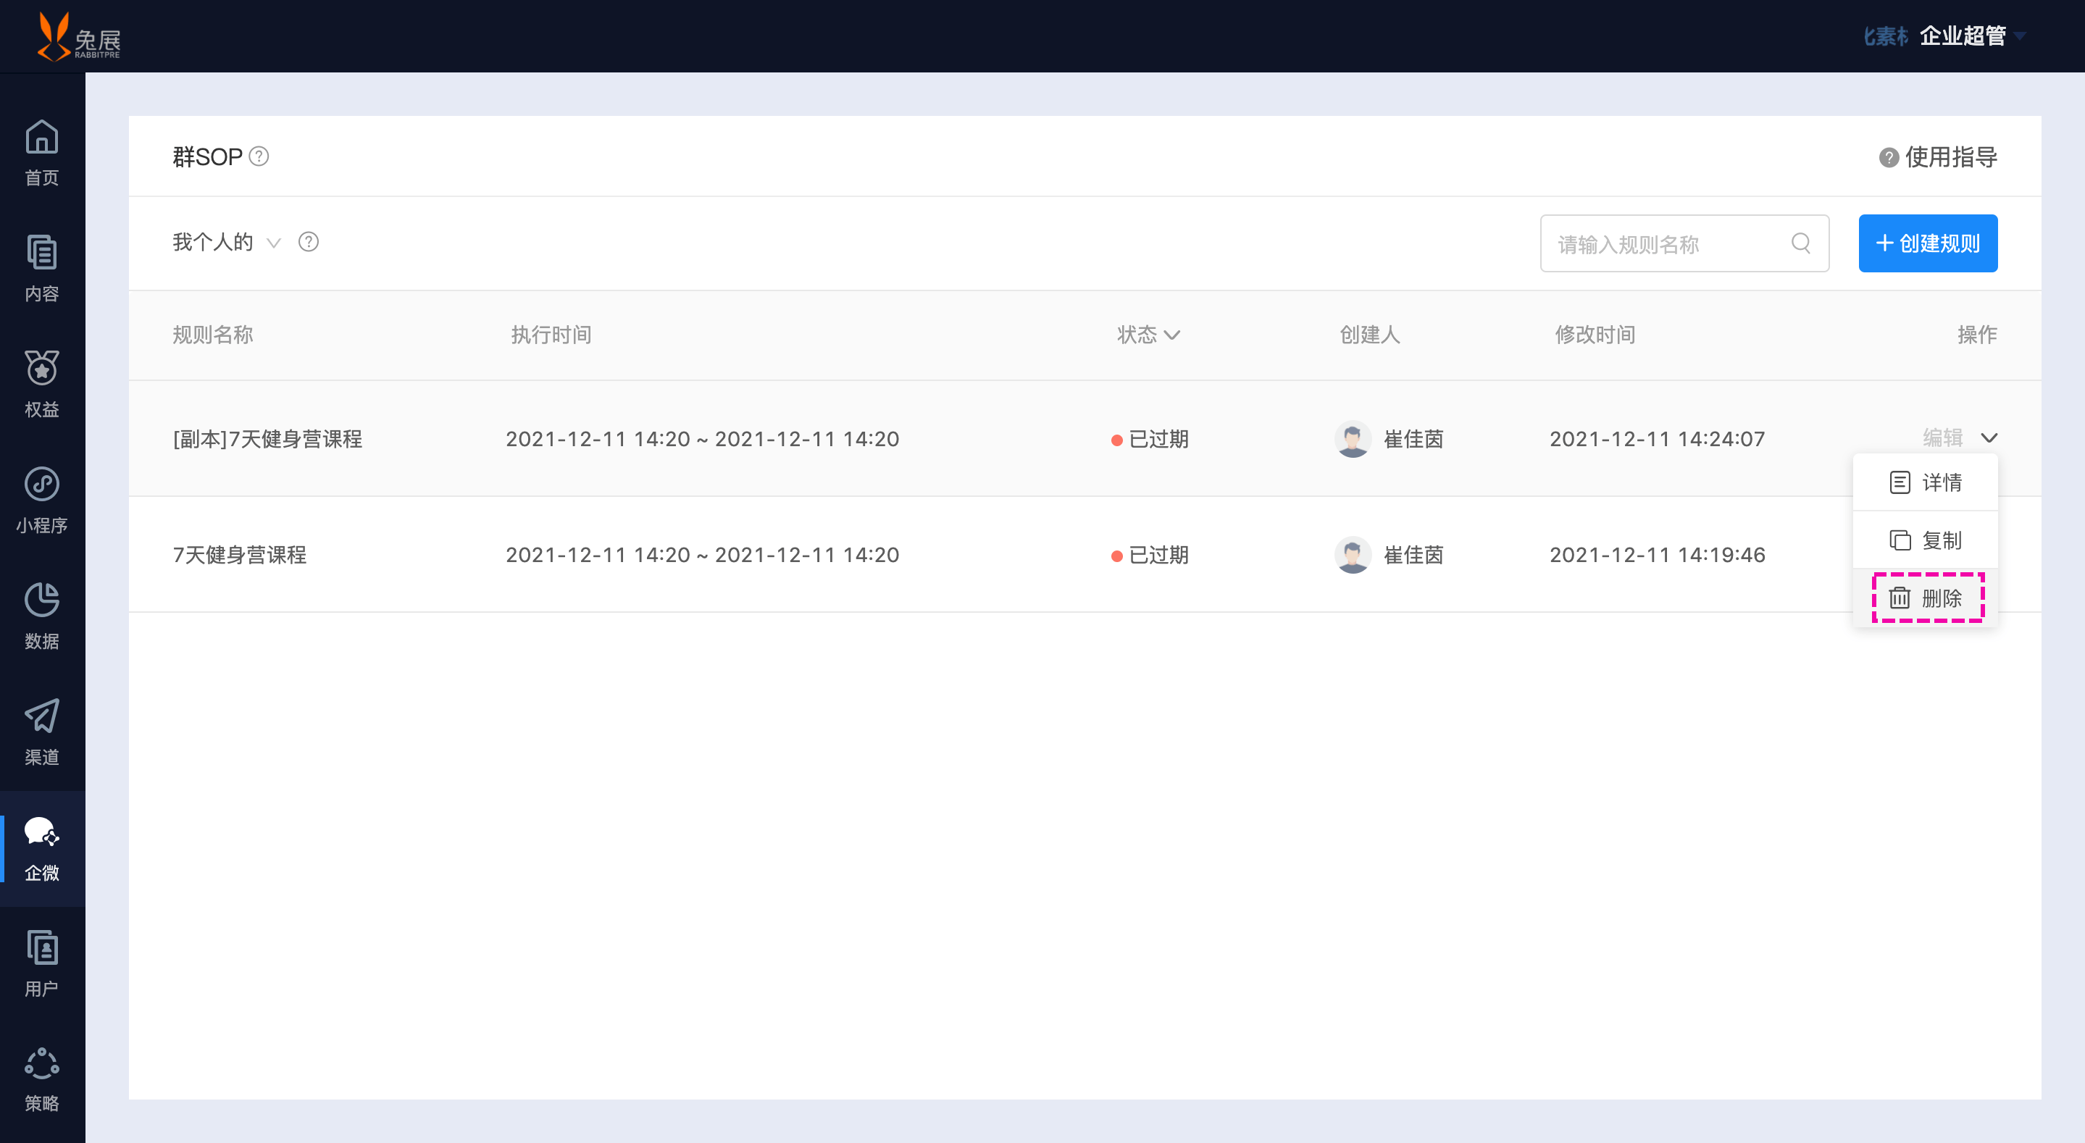
Task: Click modified time 2021-12-11 14:19:46
Action: pyautogui.click(x=1657, y=555)
